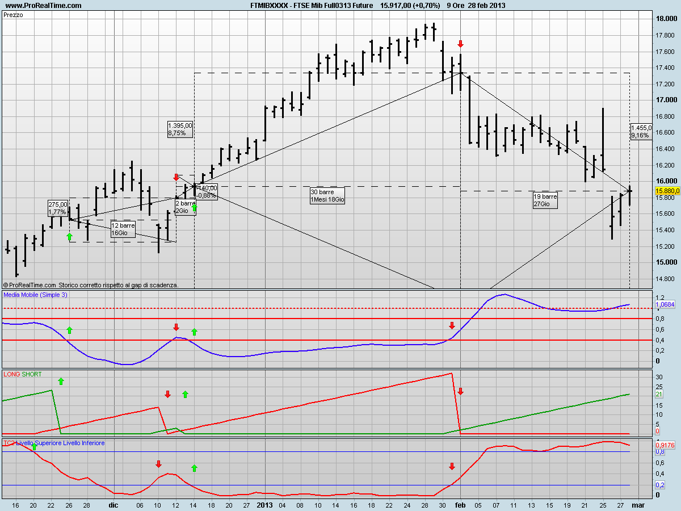
Task: Click the 08 date label on time axis
Action: pyautogui.click(x=300, y=504)
